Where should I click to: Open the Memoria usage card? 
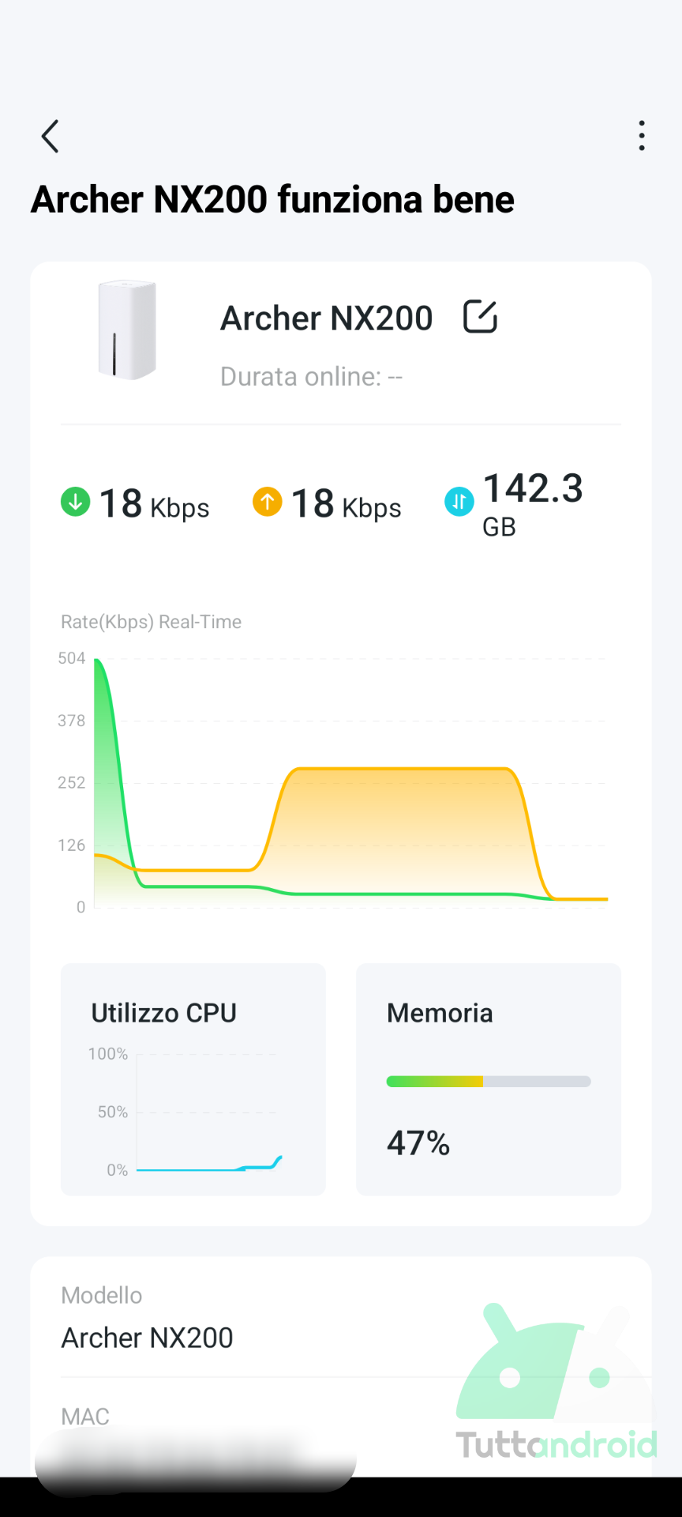(x=489, y=1079)
